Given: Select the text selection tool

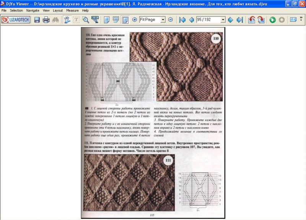Looking at the screenshot, I should (x=76, y=20).
